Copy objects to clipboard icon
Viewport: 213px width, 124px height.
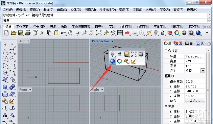(49, 33)
